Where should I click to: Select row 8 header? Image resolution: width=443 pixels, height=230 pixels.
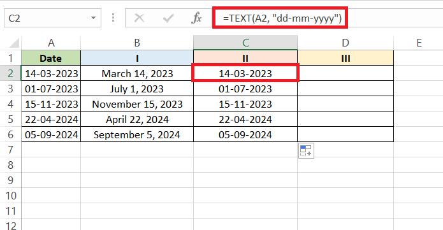[x=10, y=165]
